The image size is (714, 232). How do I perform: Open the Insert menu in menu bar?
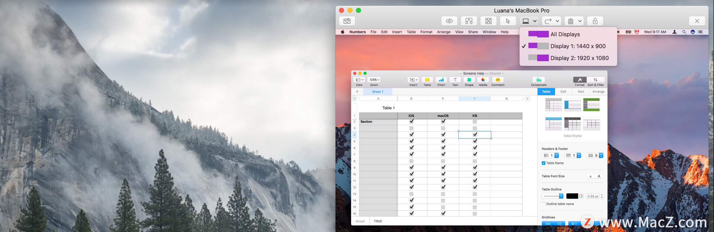[x=397, y=32]
